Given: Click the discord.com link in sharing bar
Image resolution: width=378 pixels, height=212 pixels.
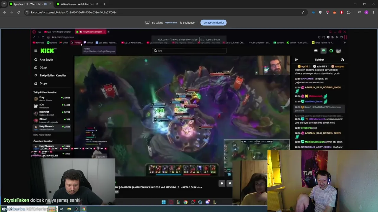Looking at the screenshot, I should pos(171,23).
